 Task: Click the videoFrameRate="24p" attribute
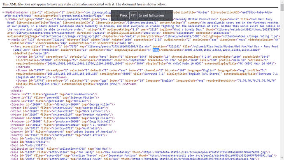51,43
